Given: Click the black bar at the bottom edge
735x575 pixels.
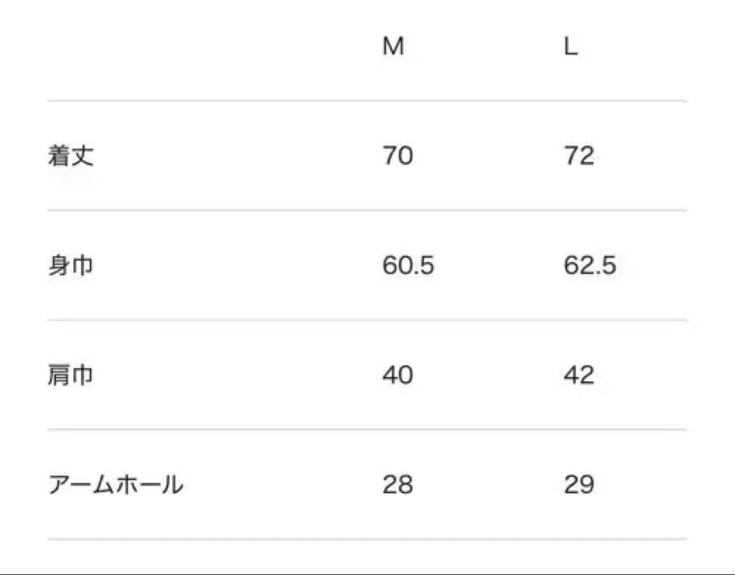Looking at the screenshot, I should [367, 572].
